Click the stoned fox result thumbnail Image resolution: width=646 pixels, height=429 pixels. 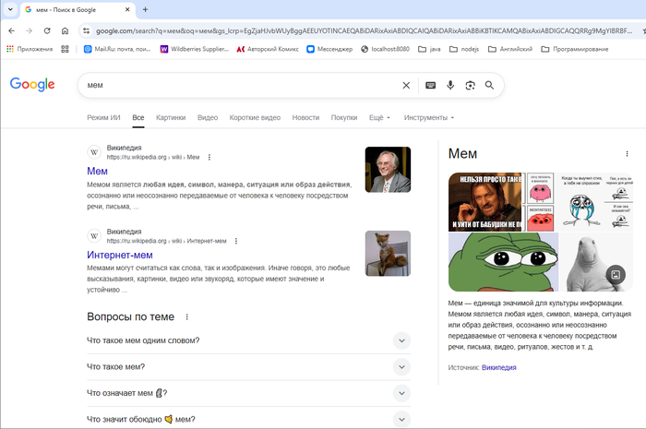tap(388, 254)
